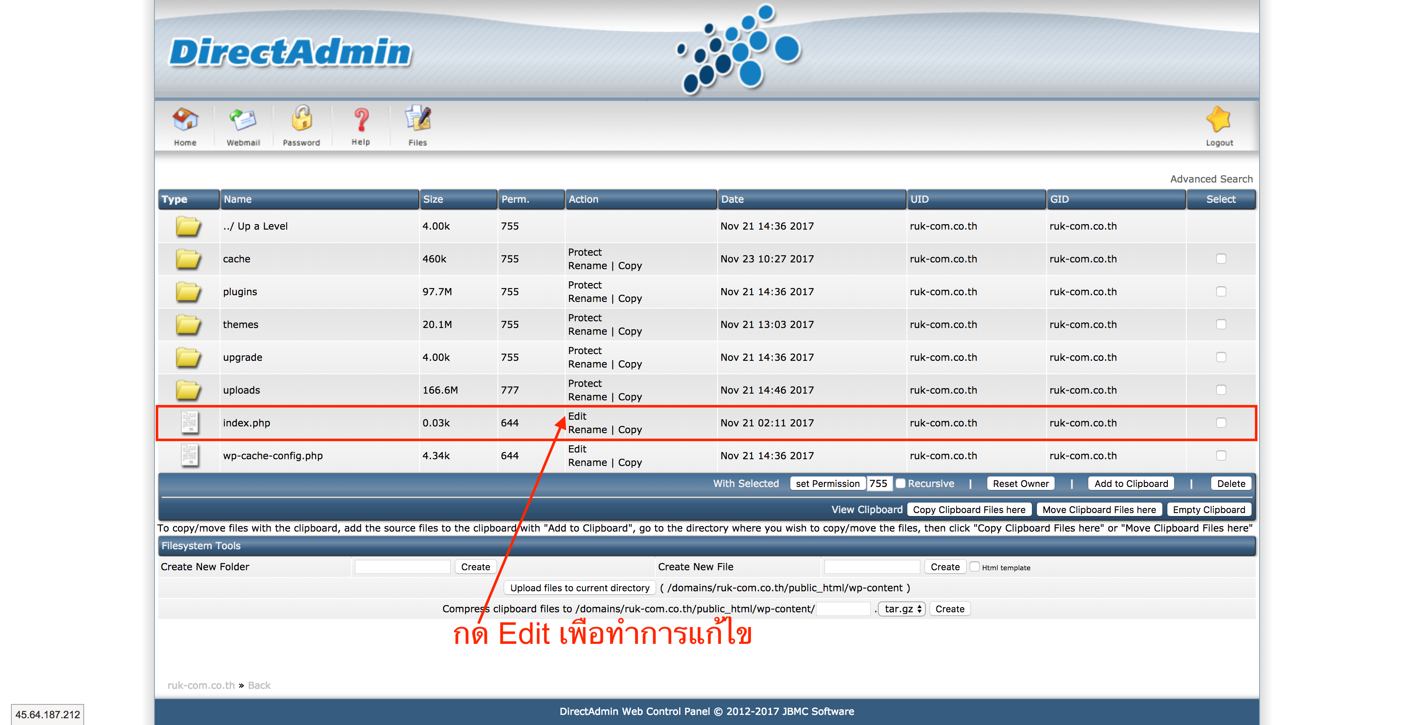Click the ruk-com.co.th breadcrumb link
1414x725 pixels.
pyautogui.click(x=201, y=685)
